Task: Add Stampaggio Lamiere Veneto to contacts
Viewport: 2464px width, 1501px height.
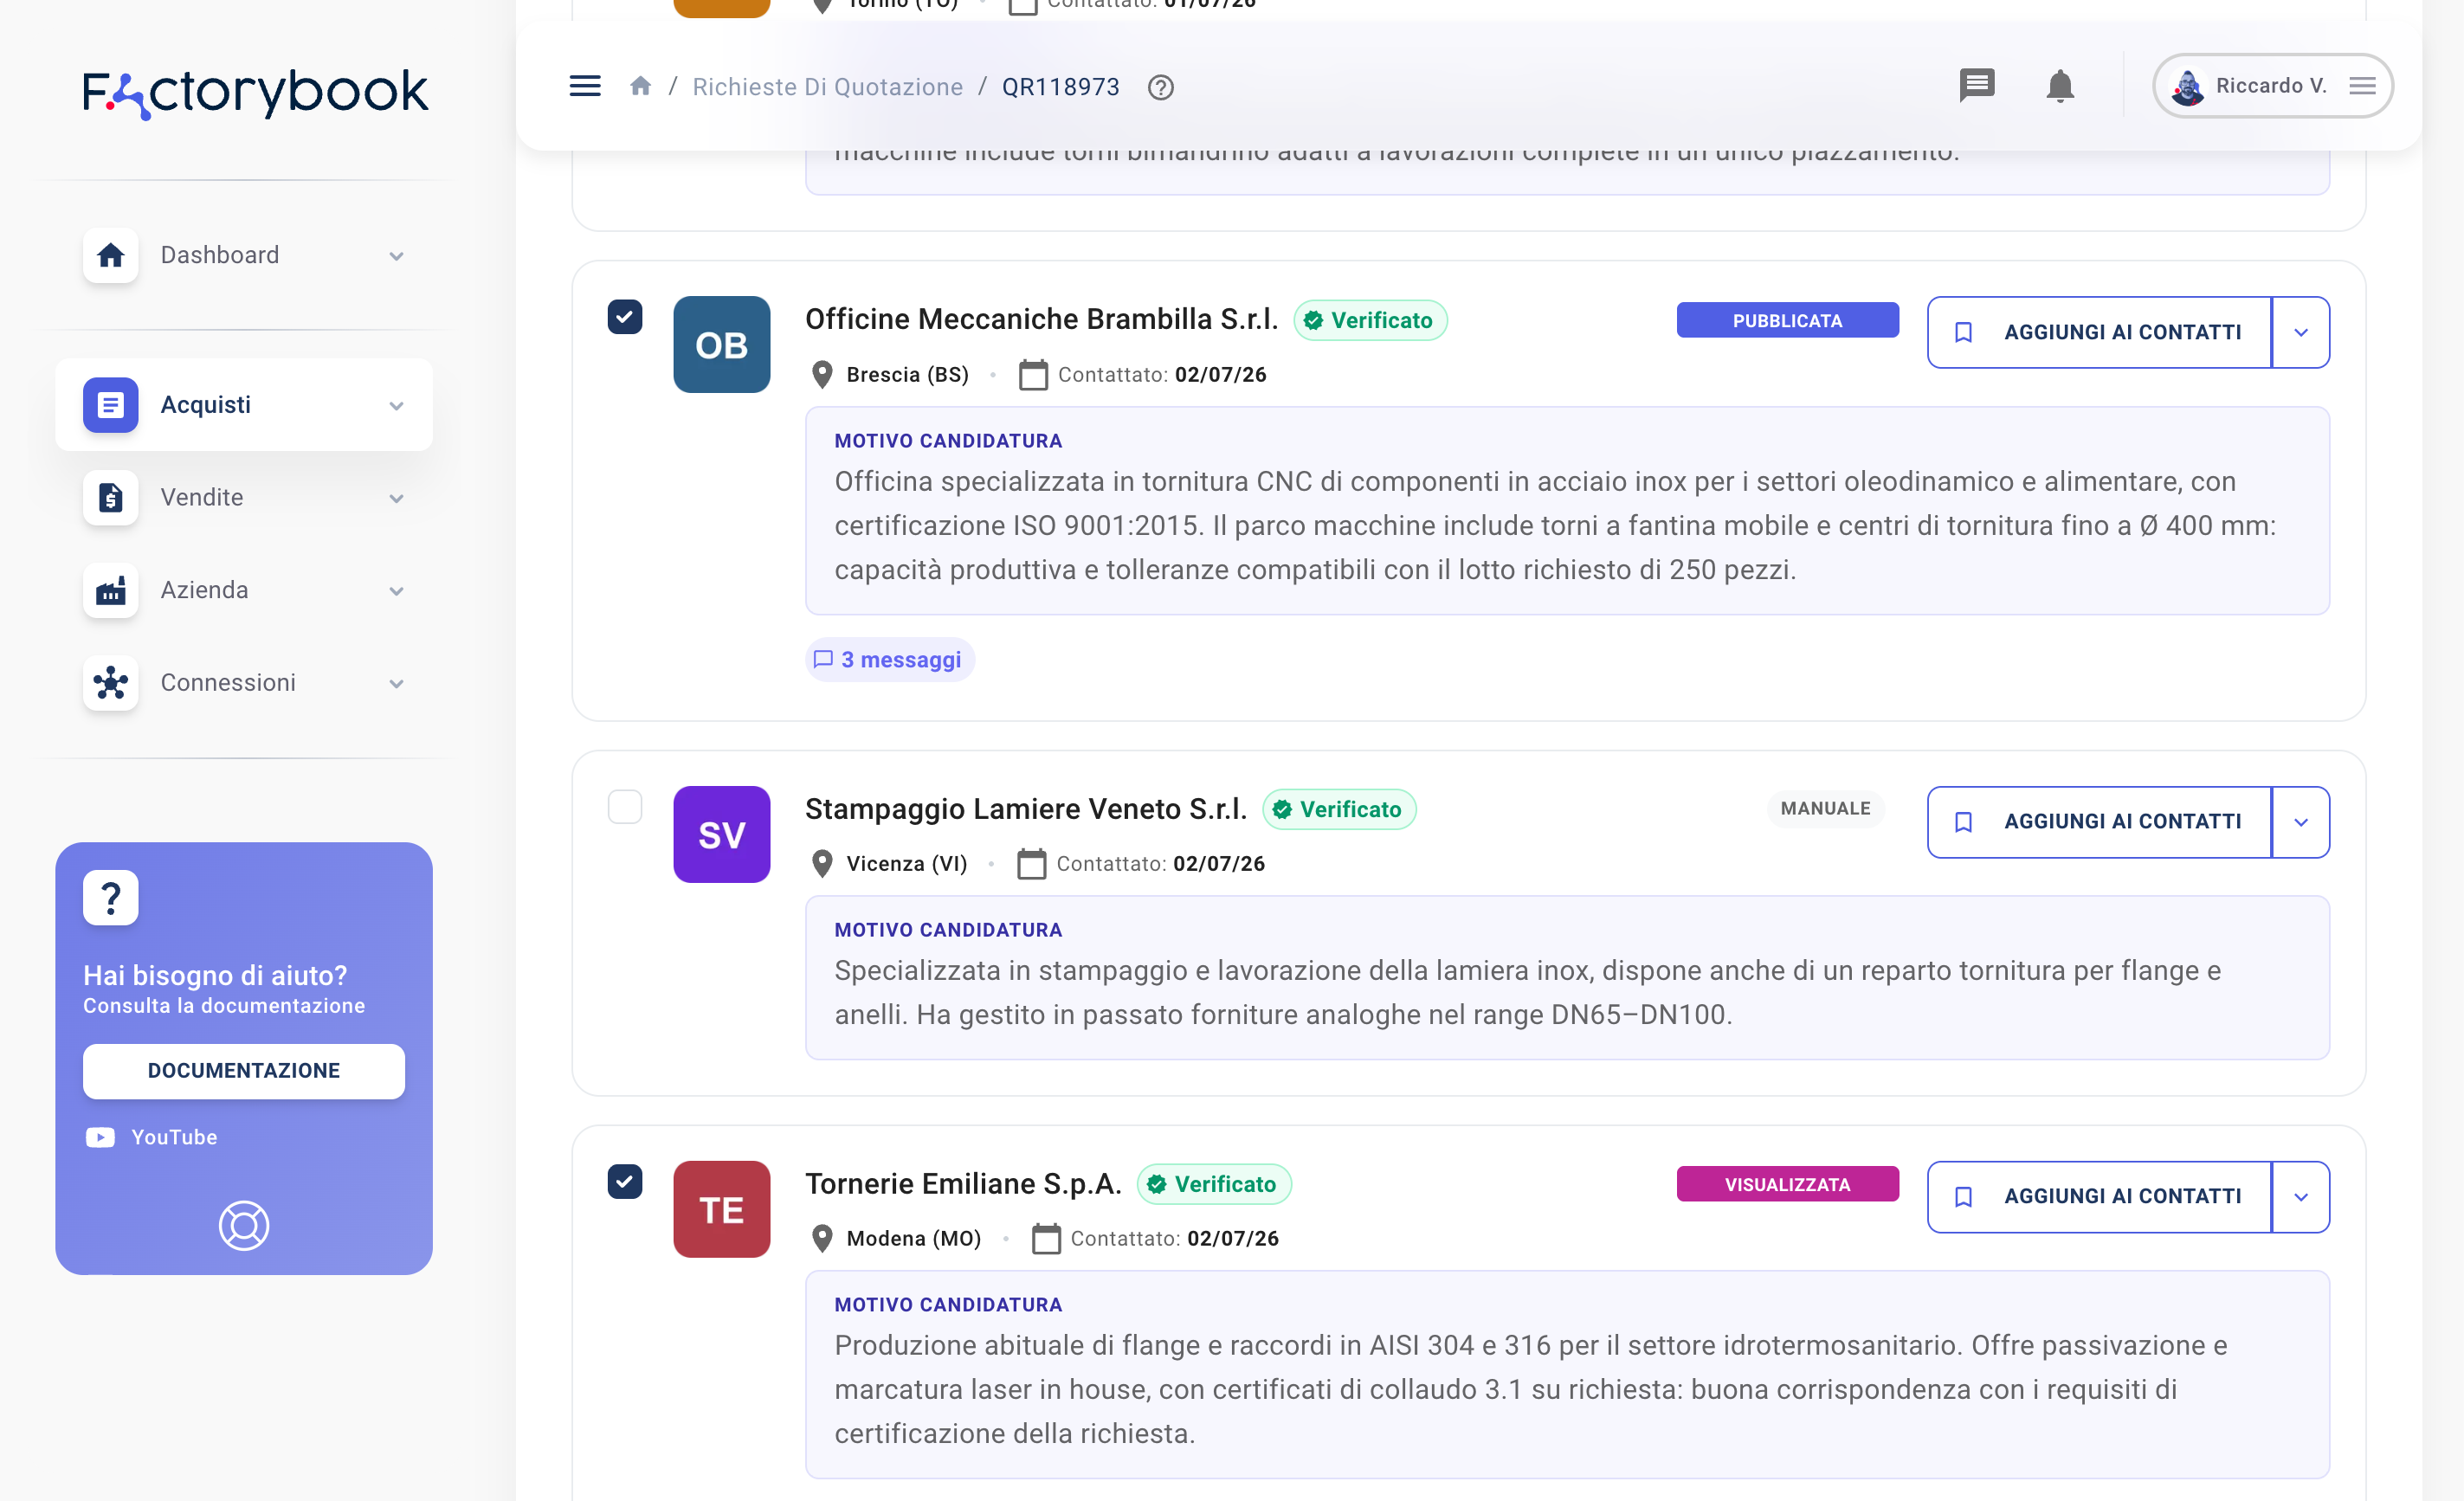Action: pos(2099,822)
